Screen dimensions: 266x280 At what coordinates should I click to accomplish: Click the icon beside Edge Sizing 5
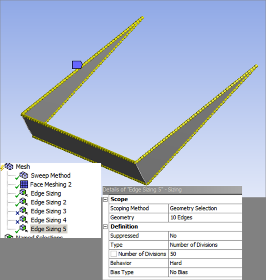(24, 229)
